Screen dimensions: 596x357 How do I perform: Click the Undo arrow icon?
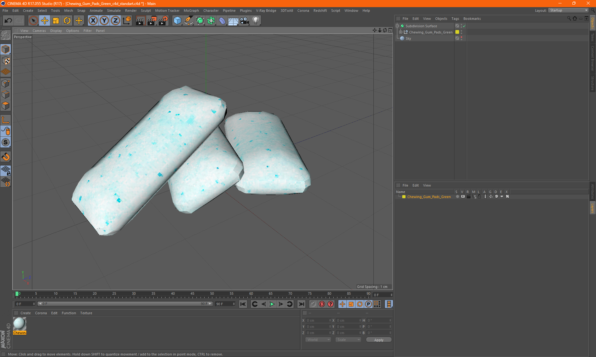(x=8, y=21)
